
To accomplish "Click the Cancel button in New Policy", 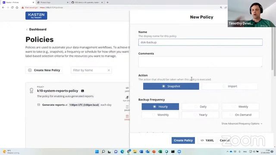I will tap(224, 140).
